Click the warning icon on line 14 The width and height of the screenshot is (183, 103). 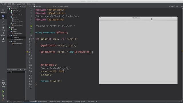tap(27, 52)
